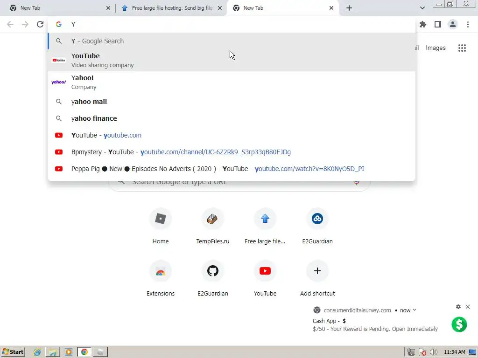This screenshot has height=358, width=478.
Task: Open notification settings gear
Action: (x=458, y=307)
